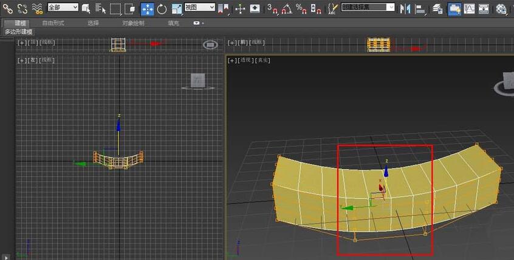The height and width of the screenshot is (260, 514).
Task: Open the front viewport's [线框] shading menu
Action: [x=257, y=42]
